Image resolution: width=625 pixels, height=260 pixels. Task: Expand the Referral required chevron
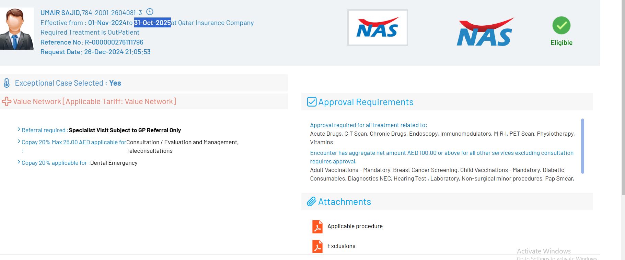(19, 129)
